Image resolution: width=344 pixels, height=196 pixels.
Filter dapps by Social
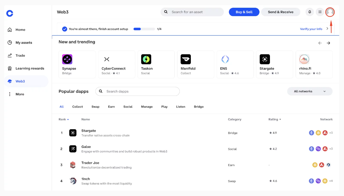[x=128, y=107]
